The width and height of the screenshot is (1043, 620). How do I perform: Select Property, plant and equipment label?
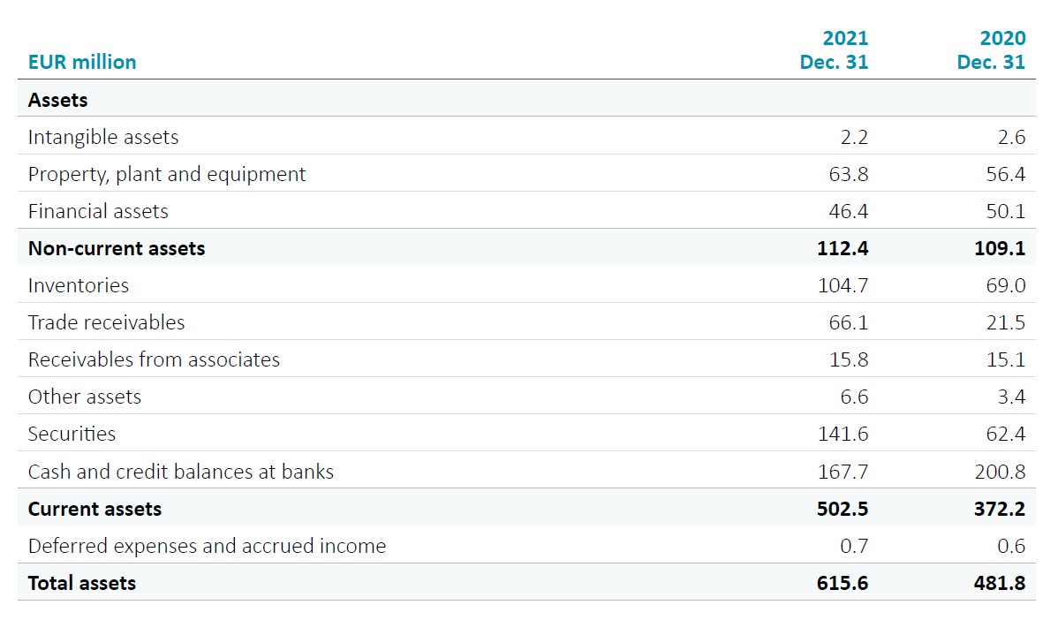(167, 174)
